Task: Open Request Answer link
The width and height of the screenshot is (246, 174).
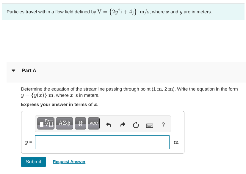Action: 69,162
